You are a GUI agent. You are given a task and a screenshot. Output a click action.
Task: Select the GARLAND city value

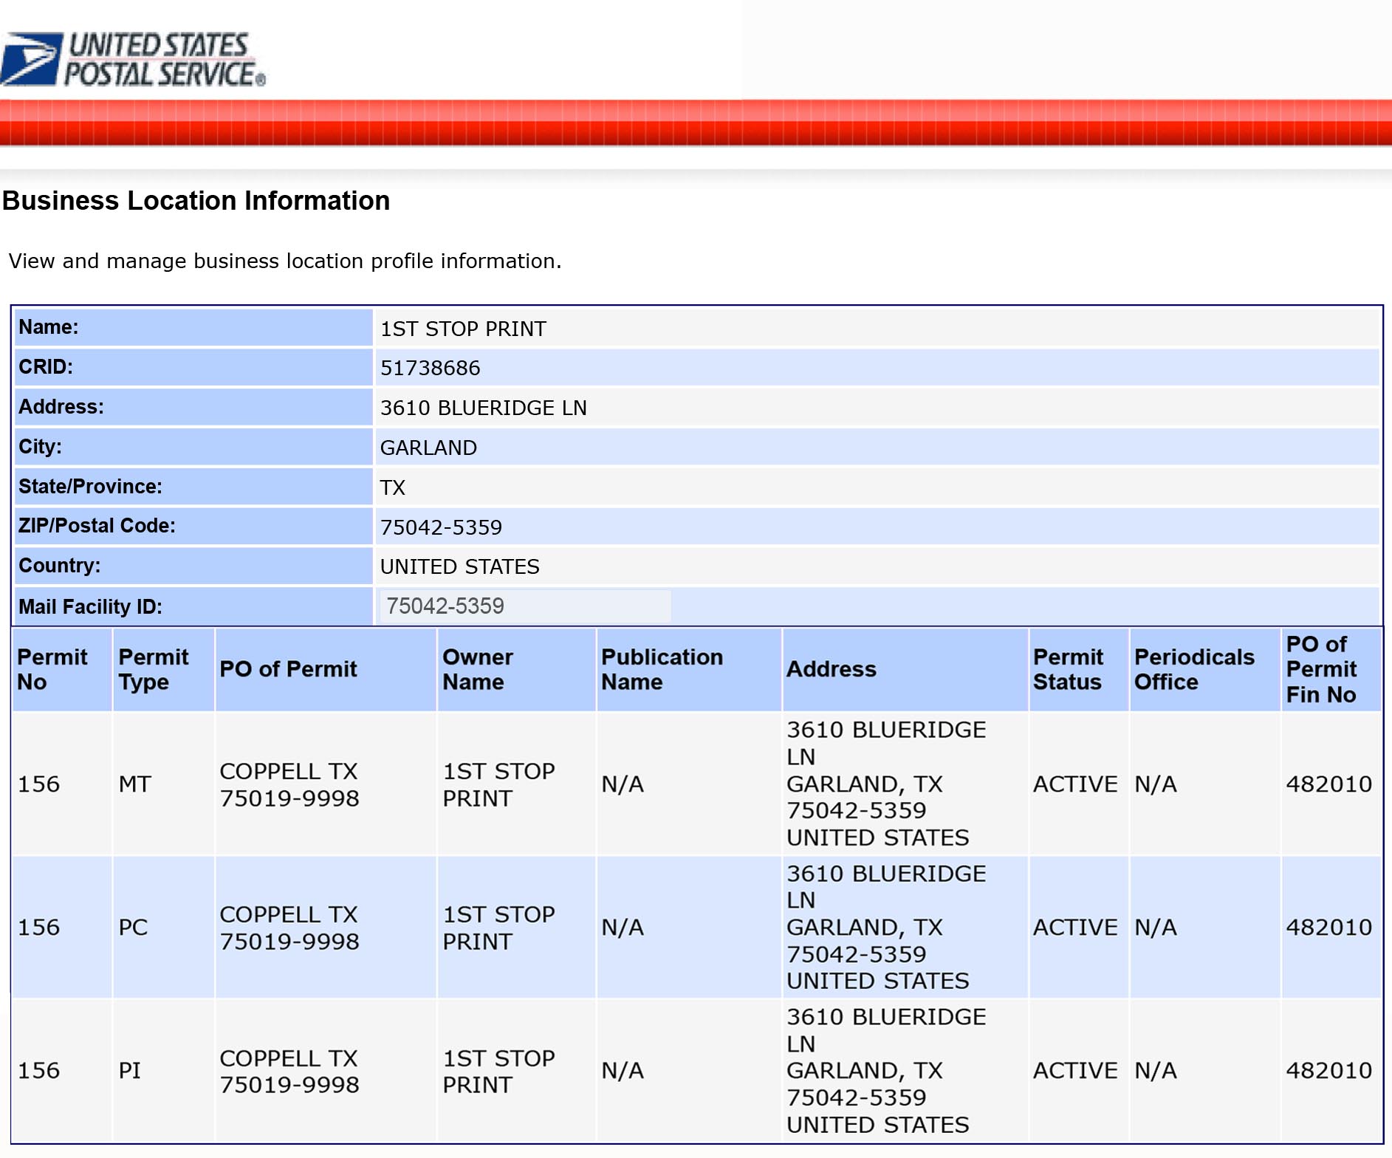(x=428, y=448)
